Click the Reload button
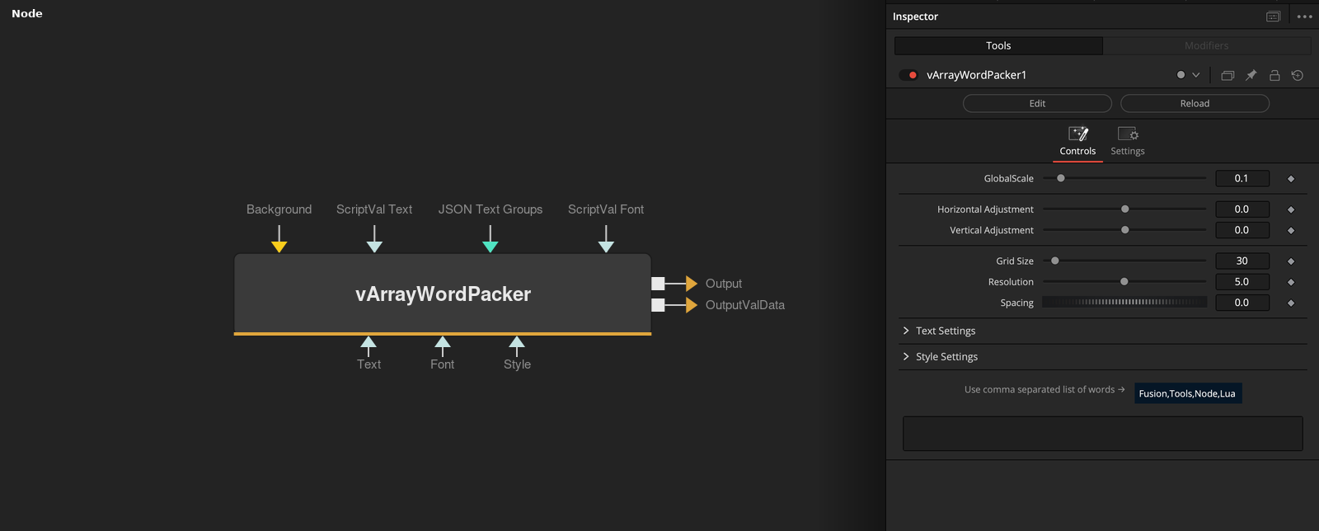This screenshot has height=531, width=1319. 1195,103
